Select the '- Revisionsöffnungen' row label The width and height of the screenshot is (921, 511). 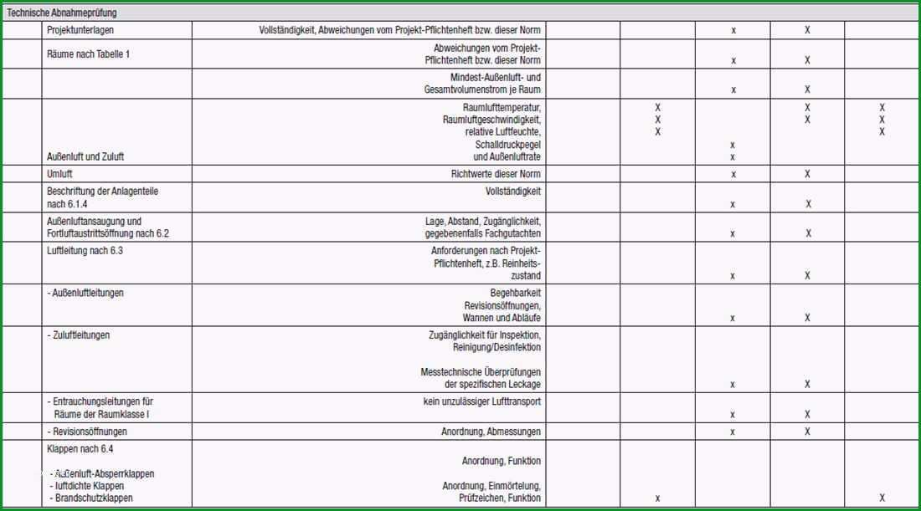pos(87,432)
